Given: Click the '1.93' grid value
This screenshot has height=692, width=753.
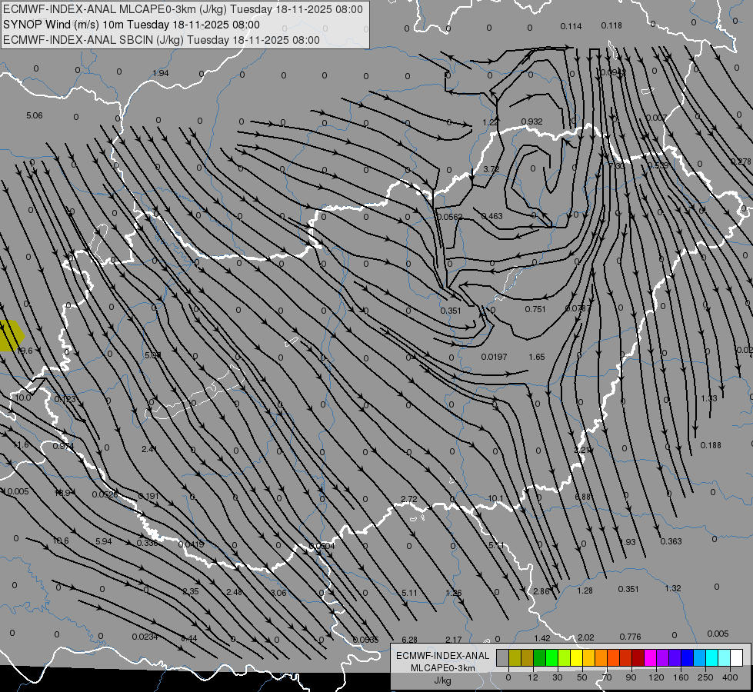Looking at the screenshot, I should (x=627, y=542).
